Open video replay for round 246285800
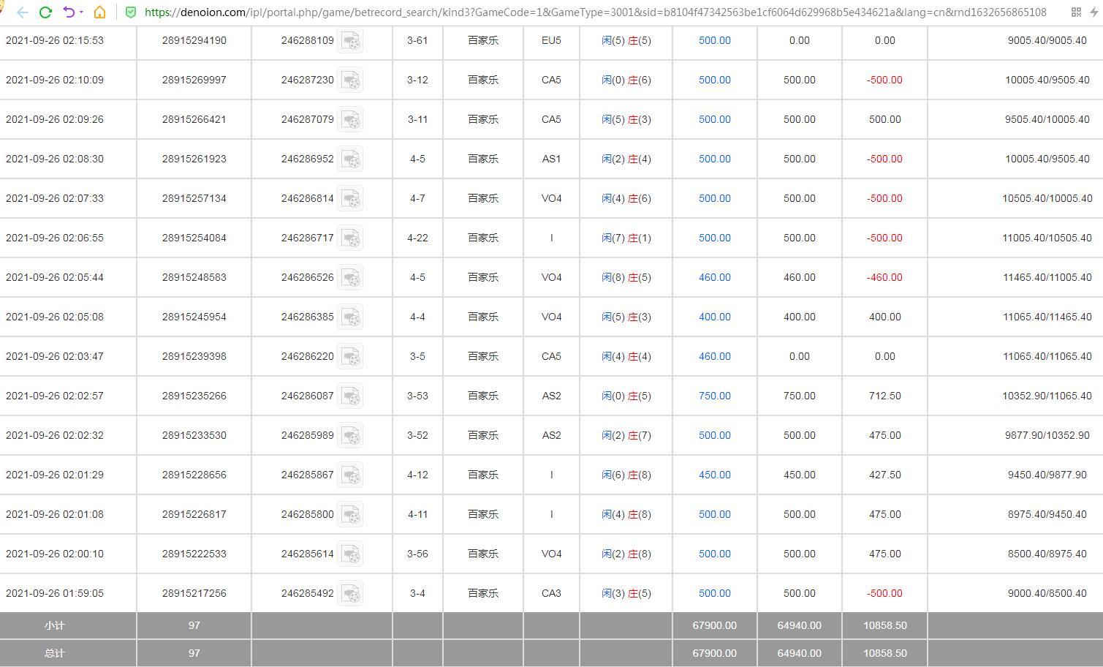This screenshot has width=1103, height=667. 351,515
